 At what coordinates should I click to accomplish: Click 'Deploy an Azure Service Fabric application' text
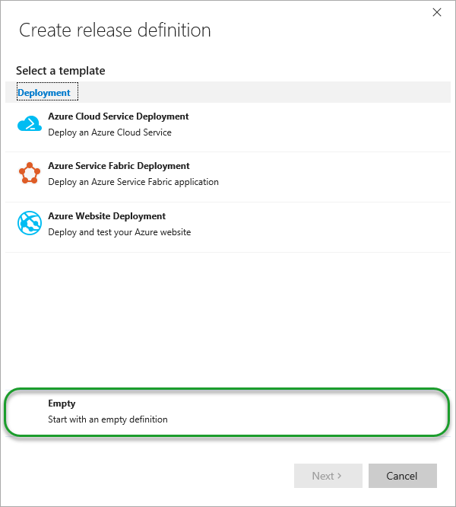(133, 182)
